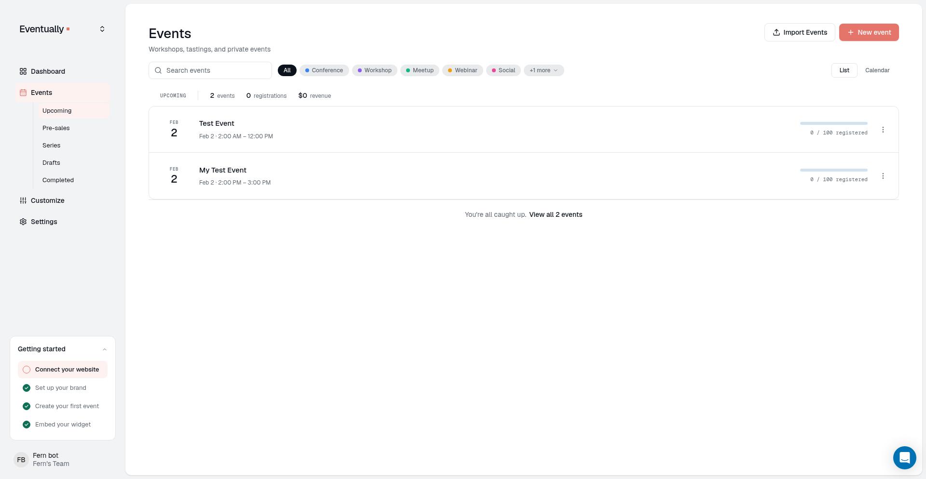Open the workspace switcher chevrons
This screenshot has height=479, width=926.
[102, 29]
